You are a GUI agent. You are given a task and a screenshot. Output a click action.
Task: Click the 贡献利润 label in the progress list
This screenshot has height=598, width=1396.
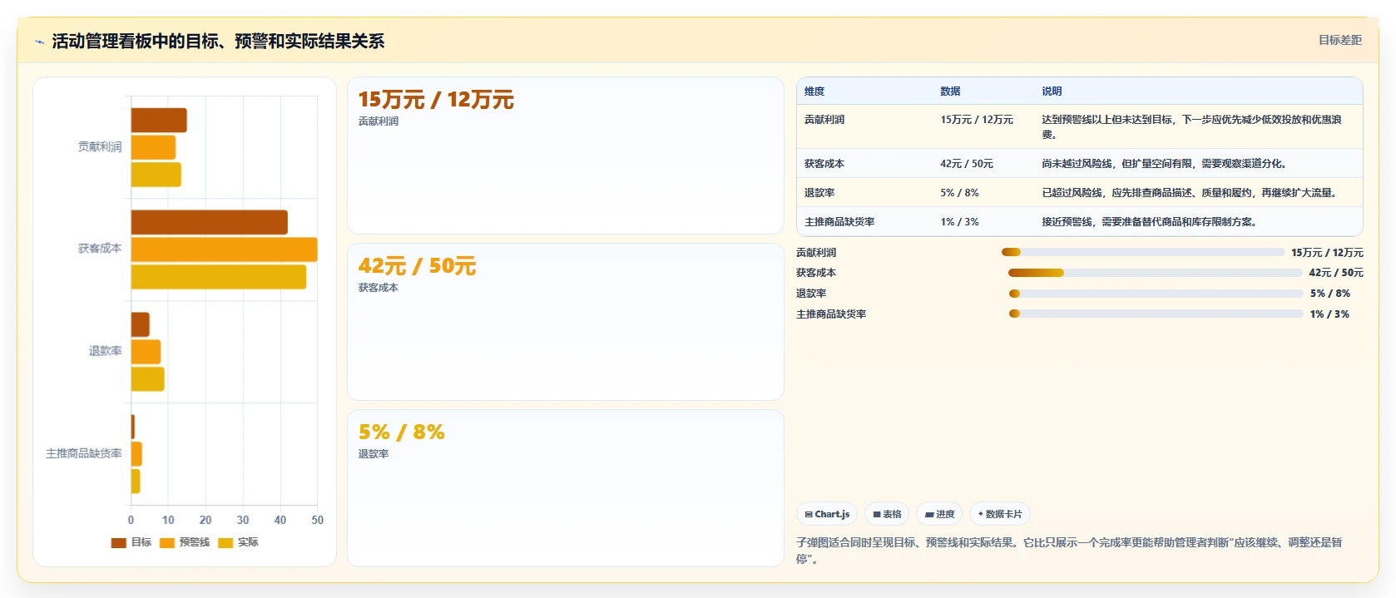pyautogui.click(x=816, y=253)
